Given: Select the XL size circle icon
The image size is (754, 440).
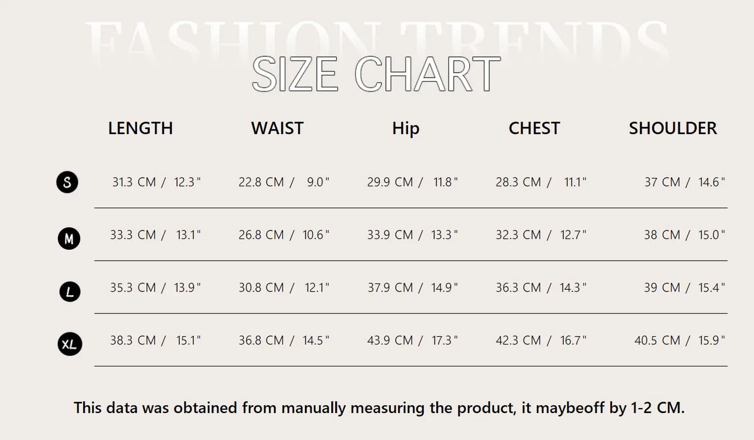Looking at the screenshot, I should (69, 344).
